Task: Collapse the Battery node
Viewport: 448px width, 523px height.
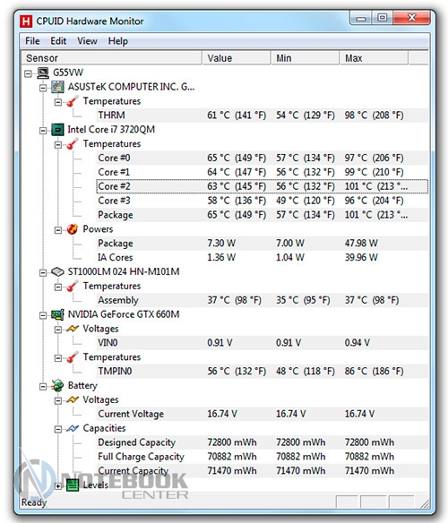Action: [43, 387]
